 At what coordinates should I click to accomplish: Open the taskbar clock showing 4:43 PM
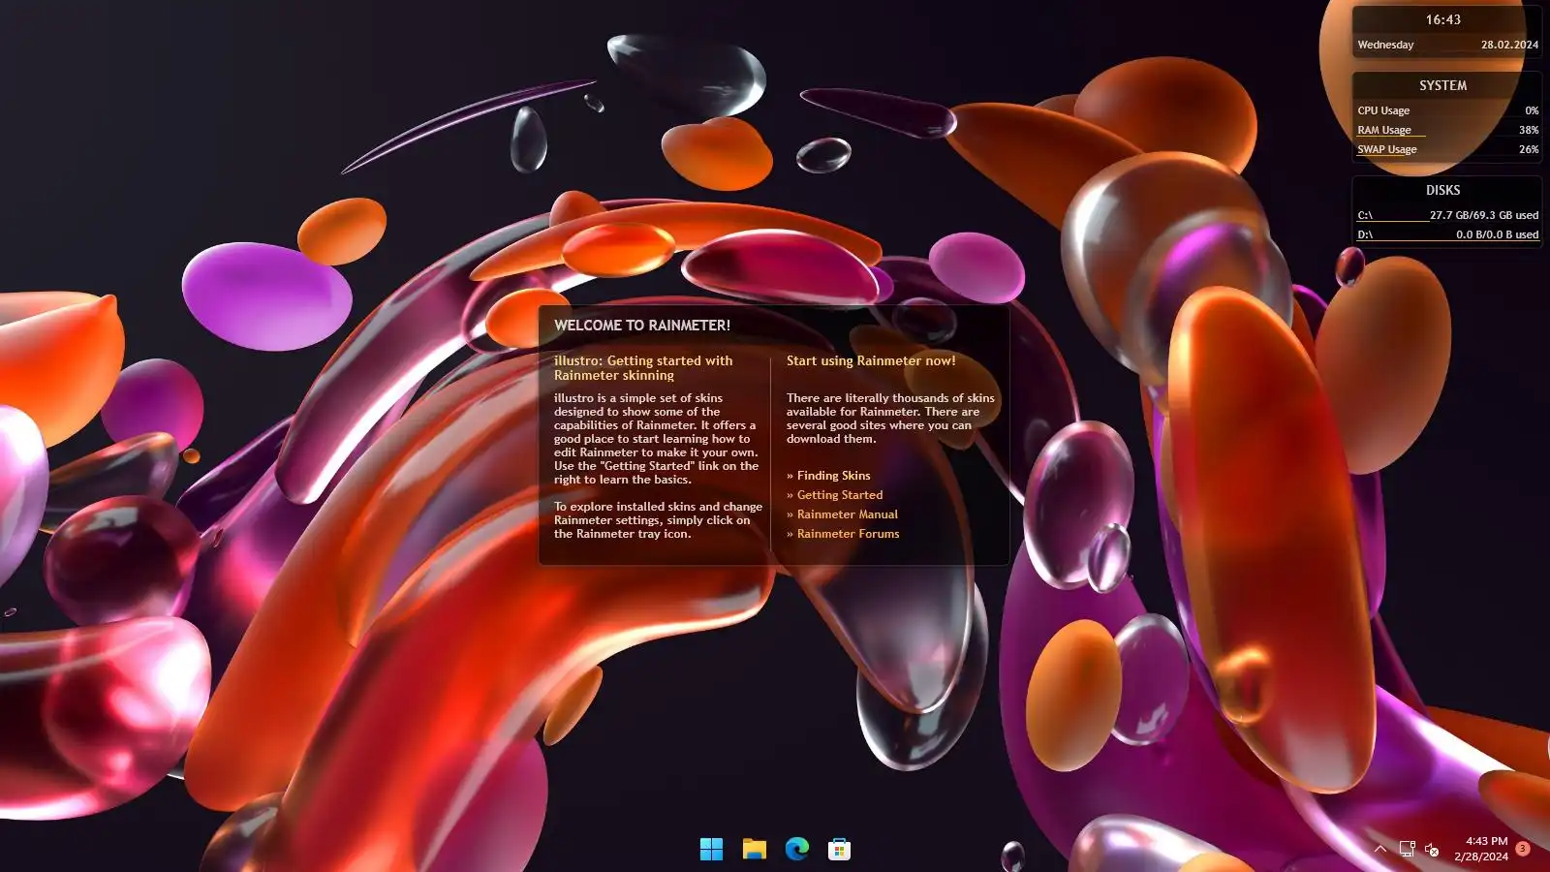1481,849
